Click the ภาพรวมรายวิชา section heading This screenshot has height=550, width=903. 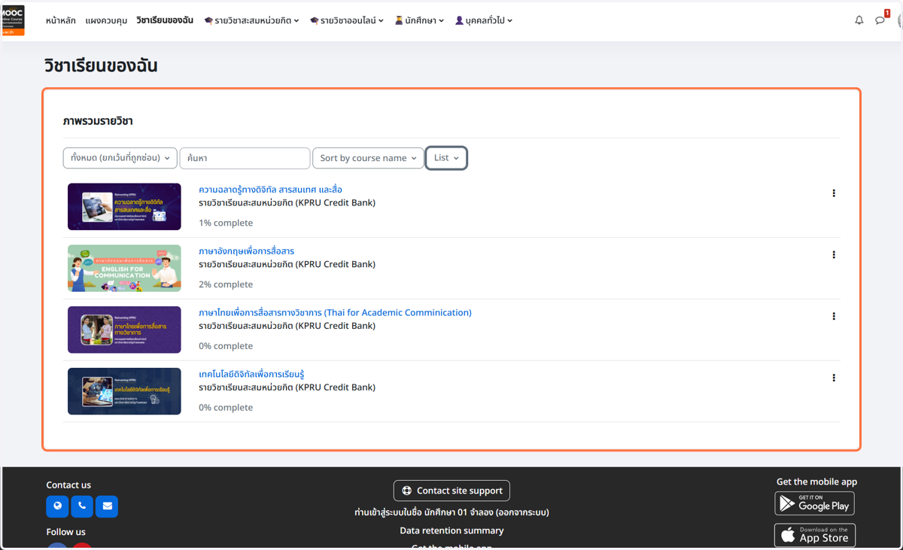pyautogui.click(x=98, y=121)
